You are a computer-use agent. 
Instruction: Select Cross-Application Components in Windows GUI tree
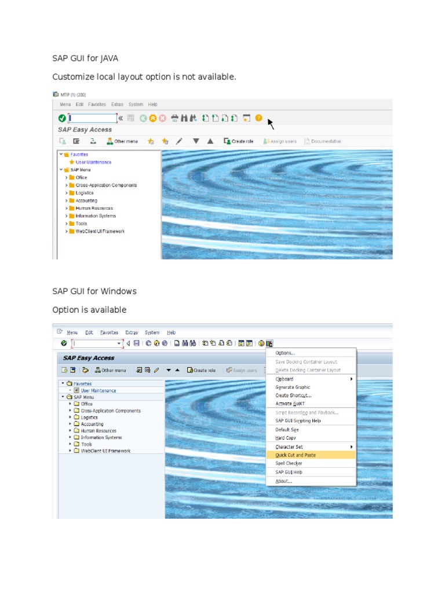(111, 411)
